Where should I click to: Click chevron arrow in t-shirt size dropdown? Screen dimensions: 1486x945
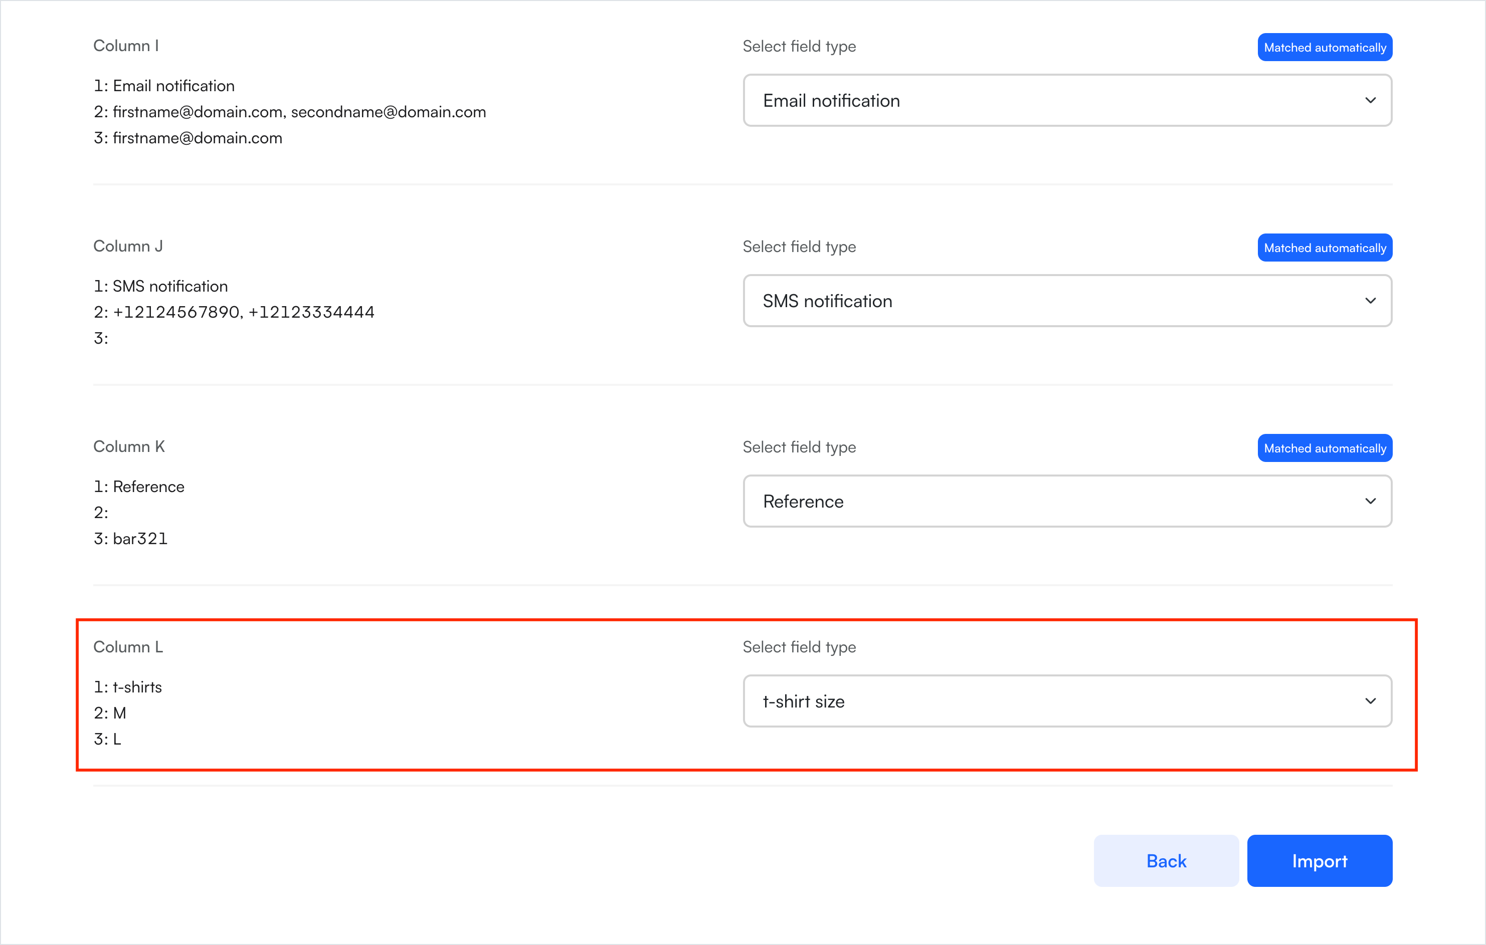(1370, 701)
